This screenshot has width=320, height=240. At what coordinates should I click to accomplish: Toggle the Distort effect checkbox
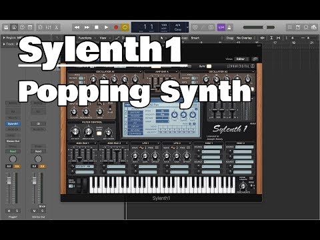click(x=126, y=113)
